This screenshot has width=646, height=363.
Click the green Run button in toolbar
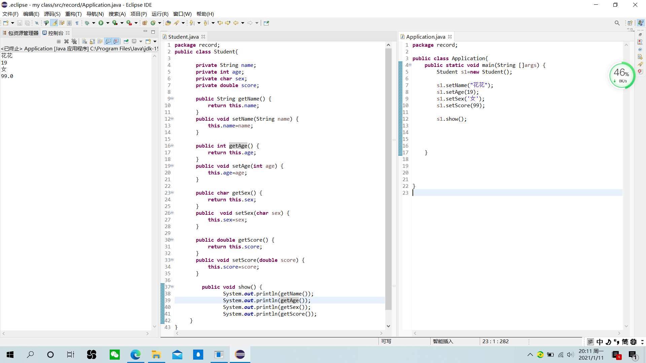[x=101, y=23]
